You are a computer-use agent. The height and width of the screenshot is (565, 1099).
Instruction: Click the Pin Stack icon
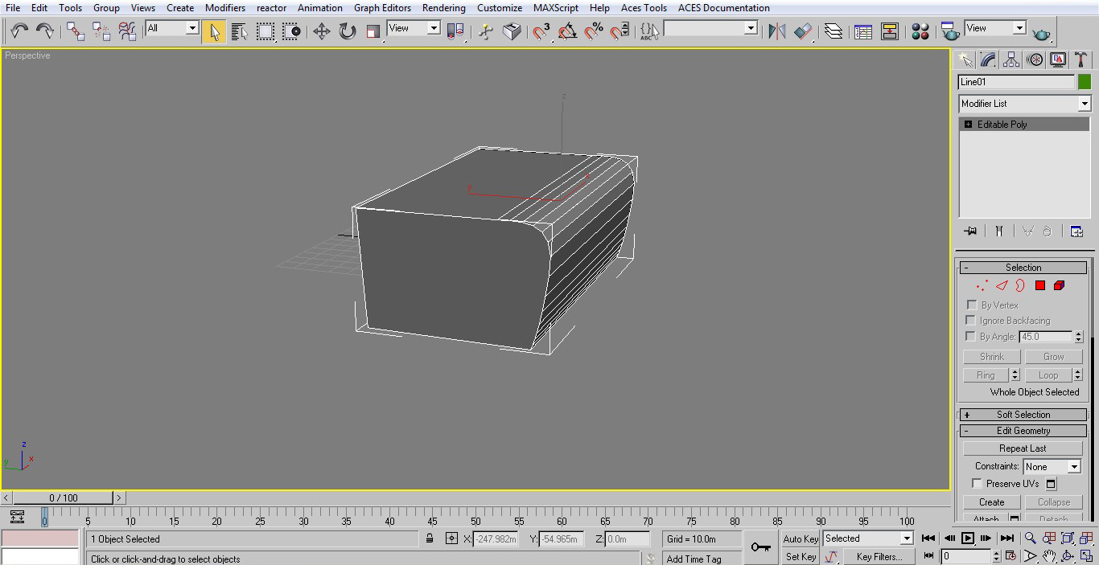click(970, 231)
